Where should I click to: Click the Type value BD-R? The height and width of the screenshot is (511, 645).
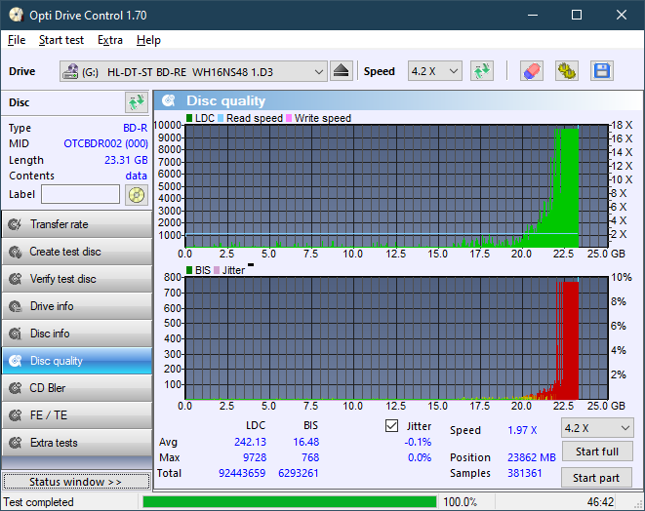click(x=136, y=128)
